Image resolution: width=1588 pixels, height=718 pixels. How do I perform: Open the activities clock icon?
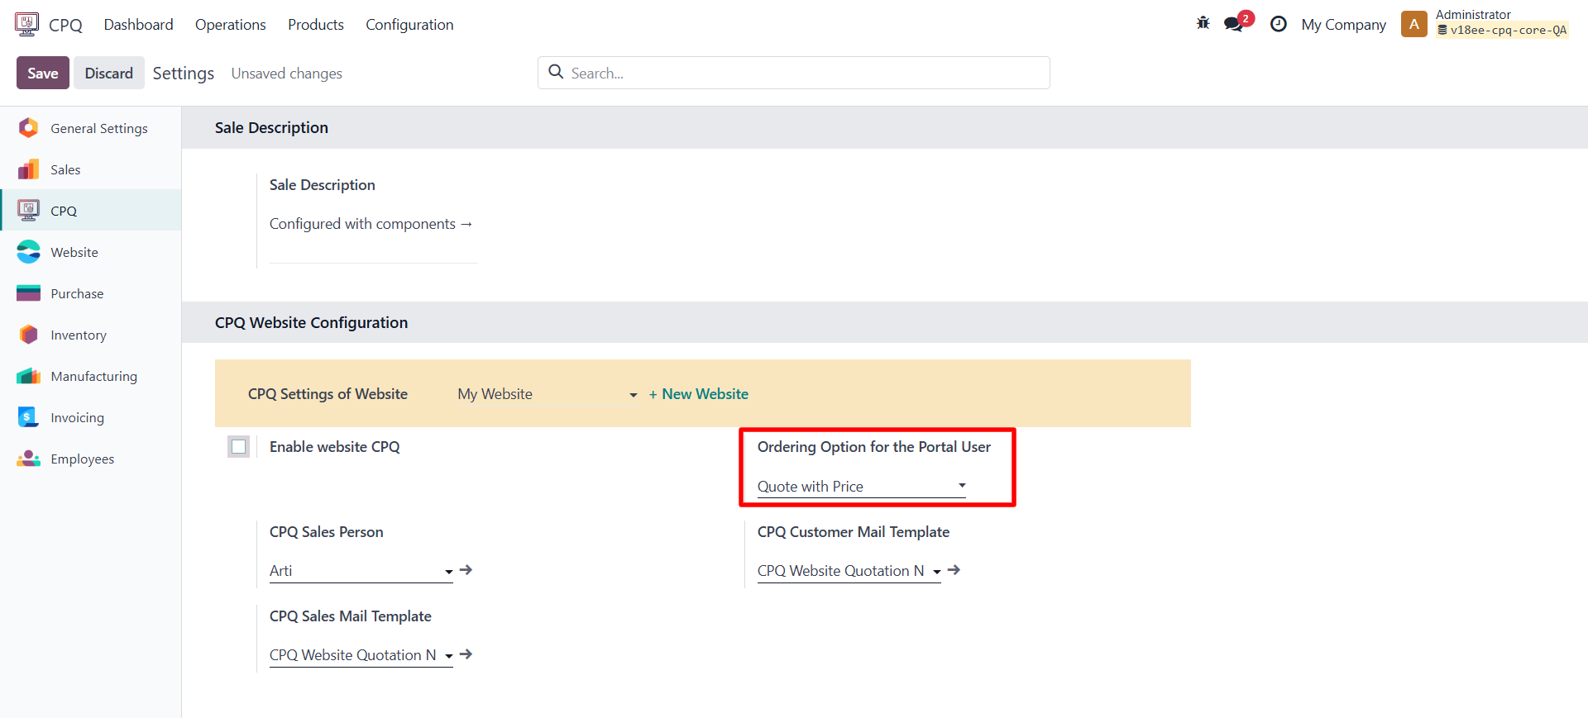1278,24
